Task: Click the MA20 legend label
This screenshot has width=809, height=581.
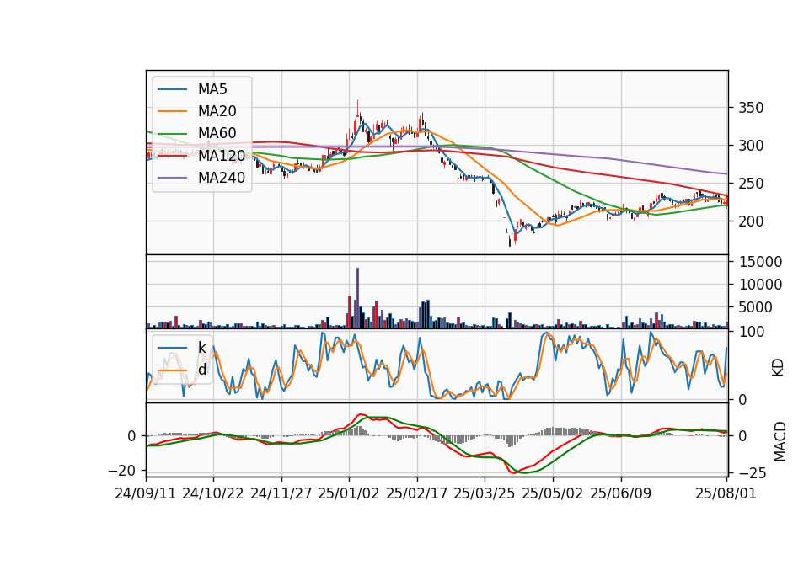Action: tap(217, 111)
